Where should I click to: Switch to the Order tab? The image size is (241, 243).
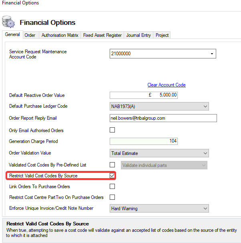[x=30, y=35]
